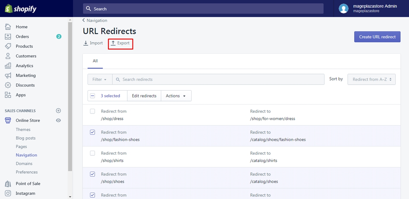Click the Point of Sale bag icon
409x199 pixels.
8,184
